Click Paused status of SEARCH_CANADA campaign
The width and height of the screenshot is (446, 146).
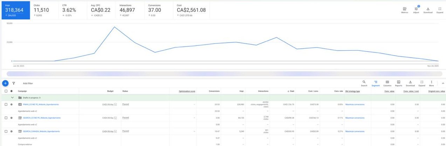pyautogui.click(x=125, y=131)
